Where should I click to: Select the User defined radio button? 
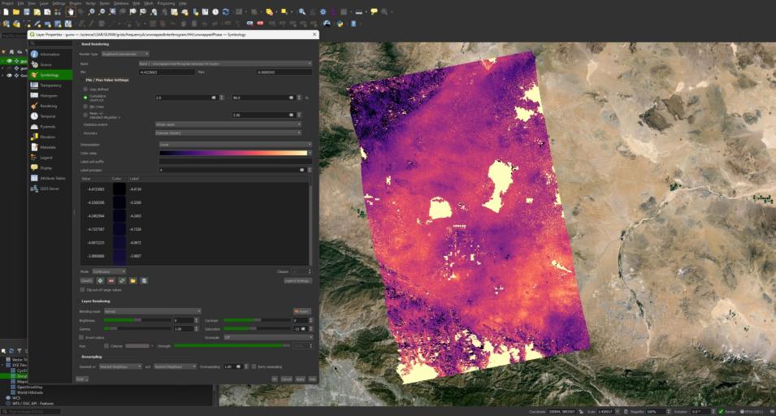[x=85, y=89]
